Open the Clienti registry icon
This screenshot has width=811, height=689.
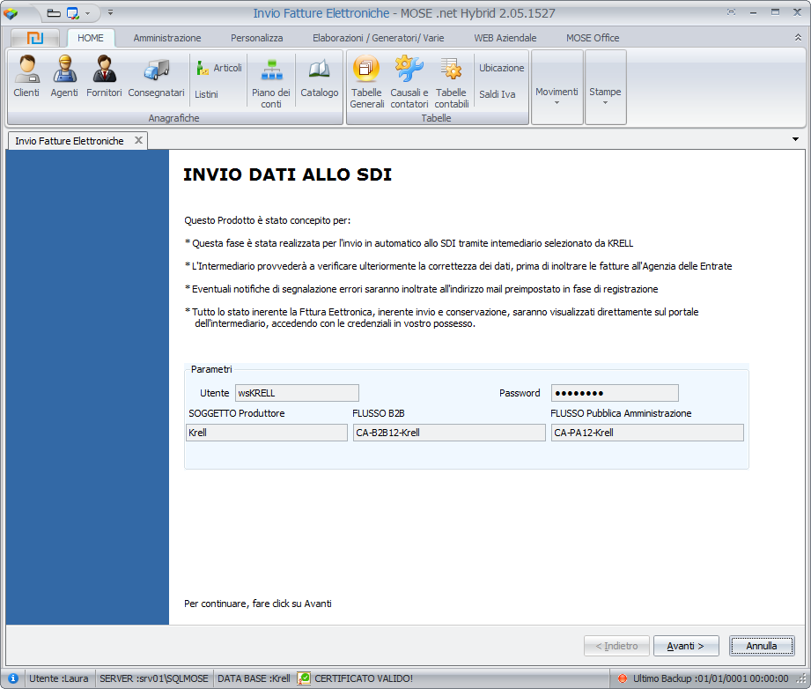click(x=26, y=77)
